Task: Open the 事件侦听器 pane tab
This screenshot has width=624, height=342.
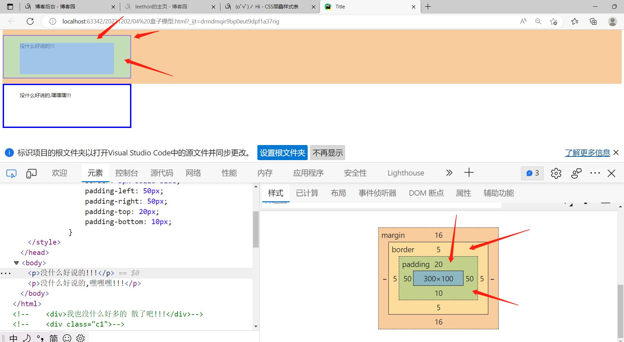Action: point(377,193)
